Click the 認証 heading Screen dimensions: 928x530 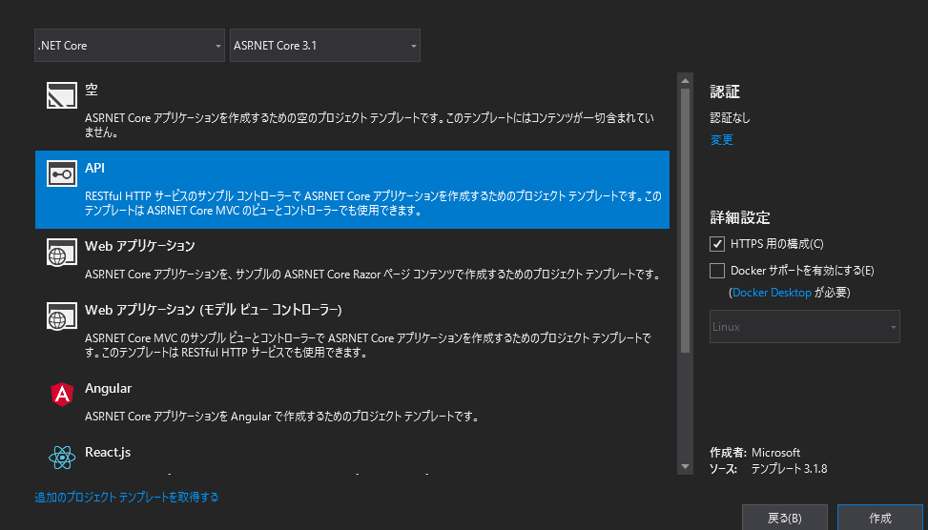(725, 92)
